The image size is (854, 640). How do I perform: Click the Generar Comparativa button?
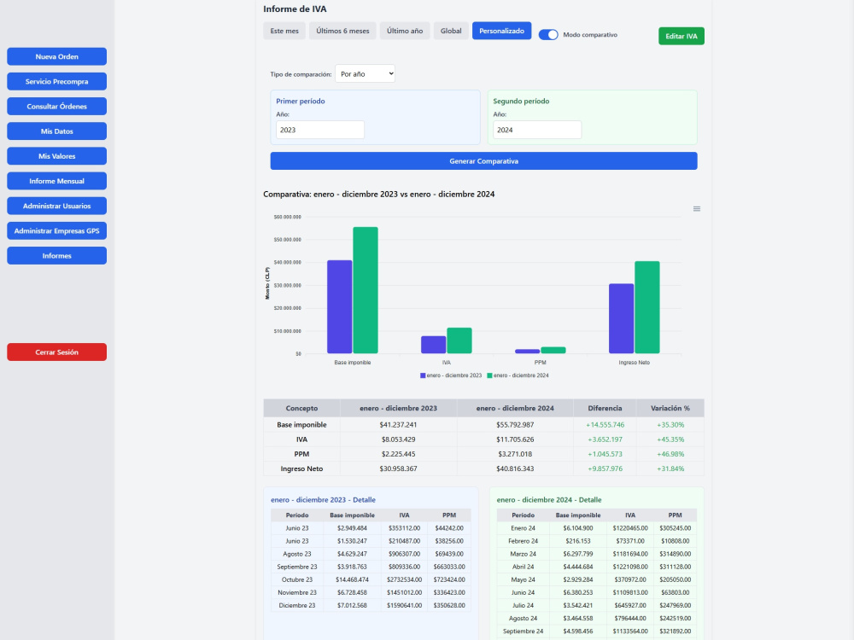pos(483,161)
